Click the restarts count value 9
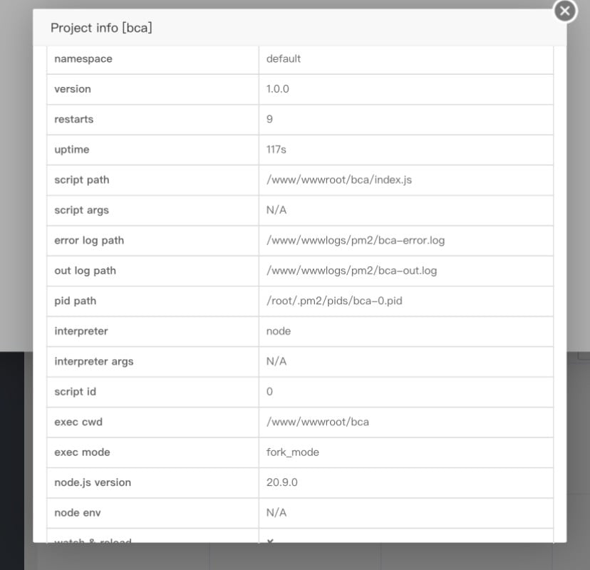This screenshot has width=590, height=570. [x=270, y=119]
